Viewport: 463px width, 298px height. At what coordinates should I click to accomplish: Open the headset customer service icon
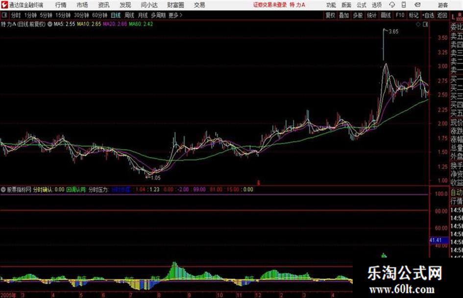pyautogui.click(x=392, y=5)
